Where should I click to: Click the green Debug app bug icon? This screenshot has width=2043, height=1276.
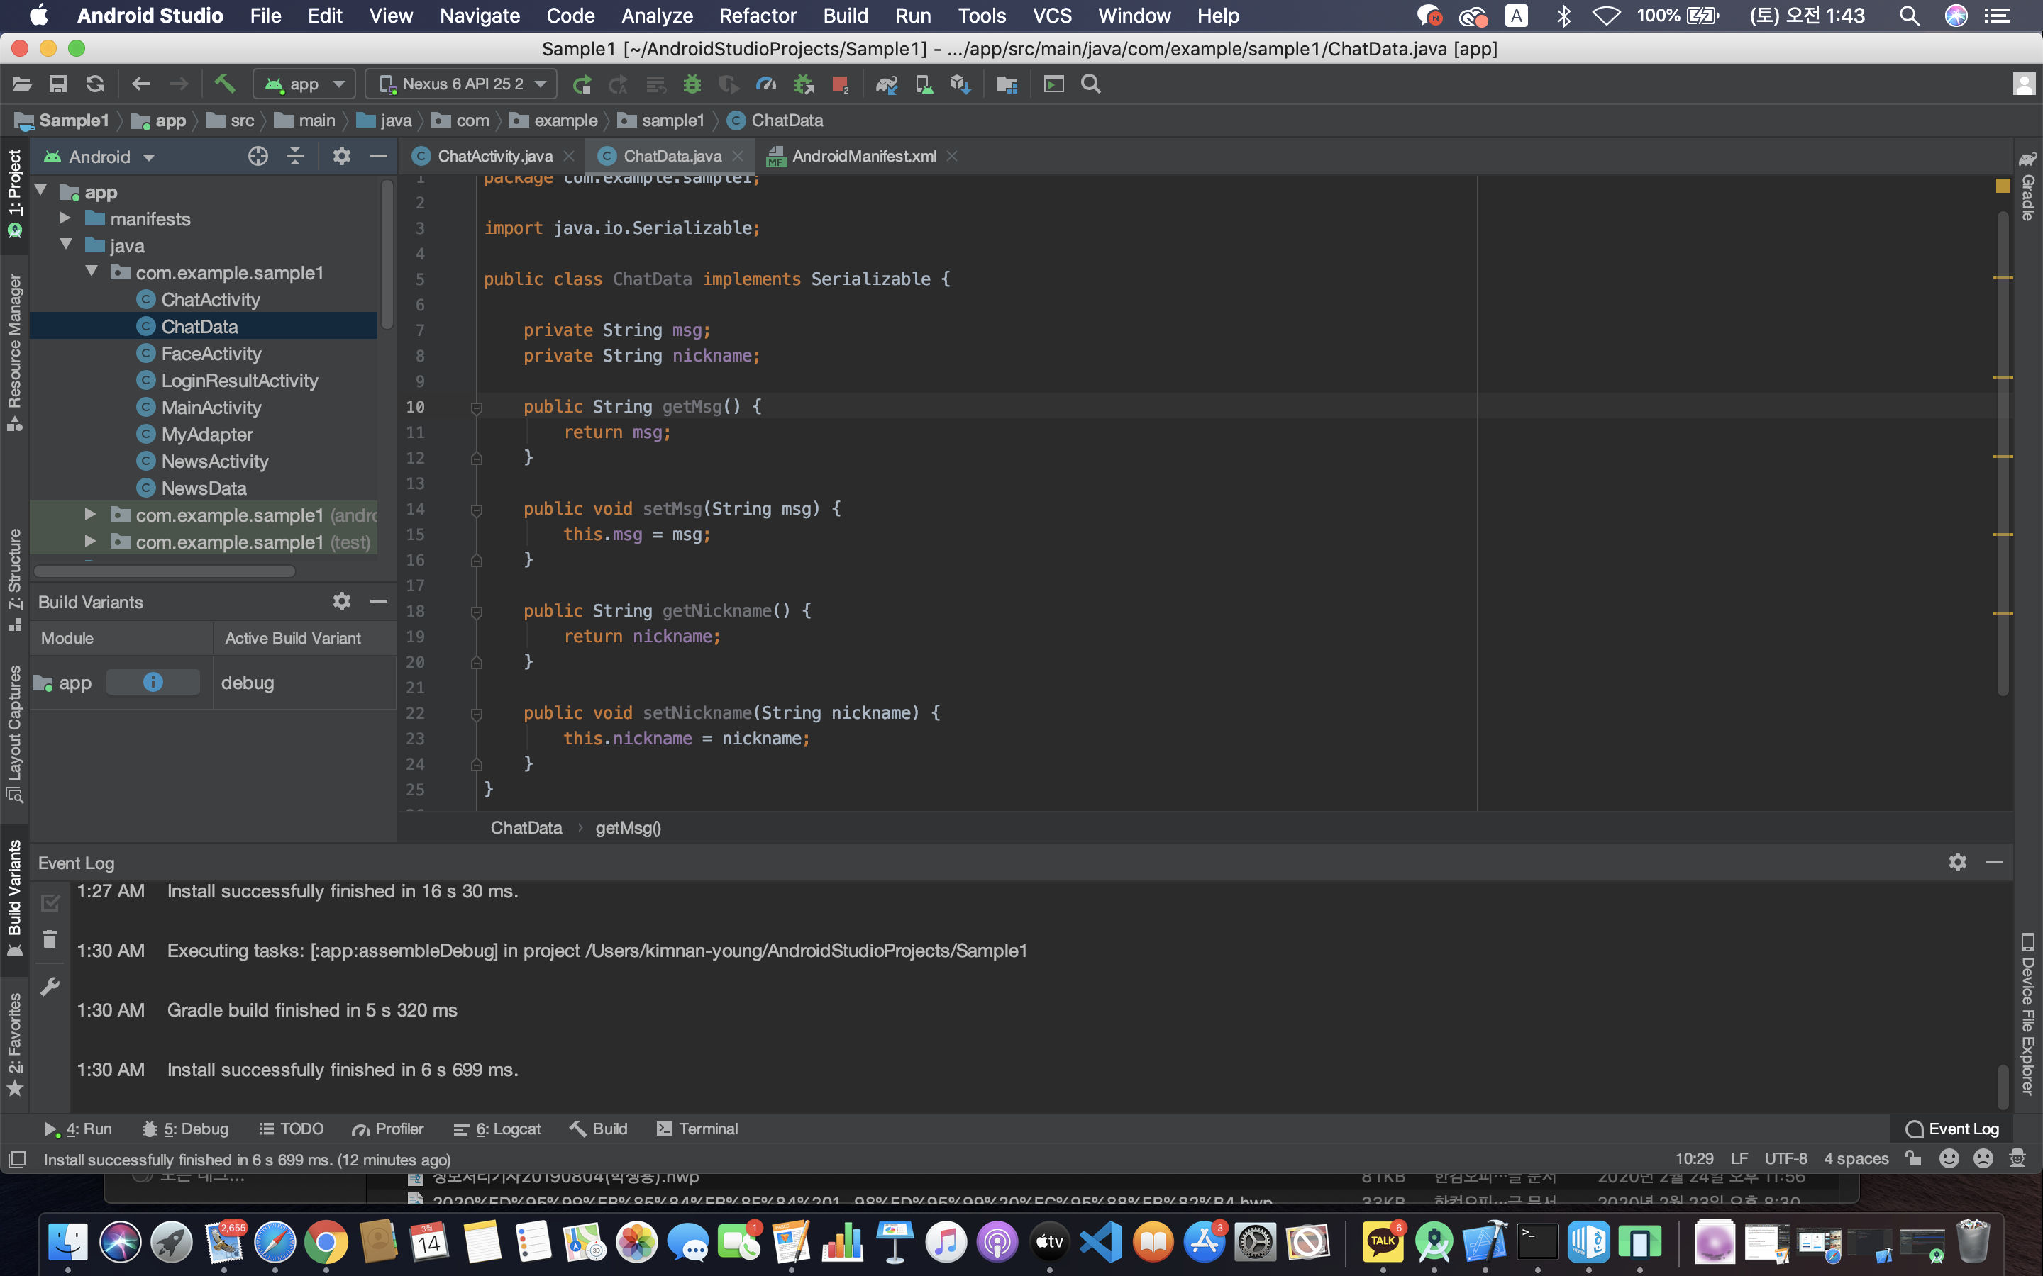(x=692, y=84)
